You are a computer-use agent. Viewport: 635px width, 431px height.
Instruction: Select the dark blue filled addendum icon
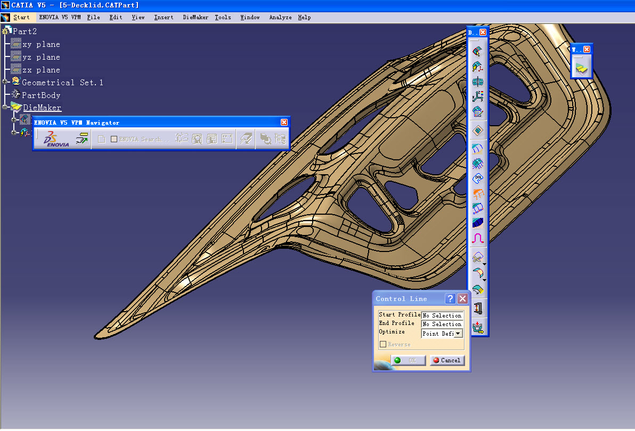[478, 223]
